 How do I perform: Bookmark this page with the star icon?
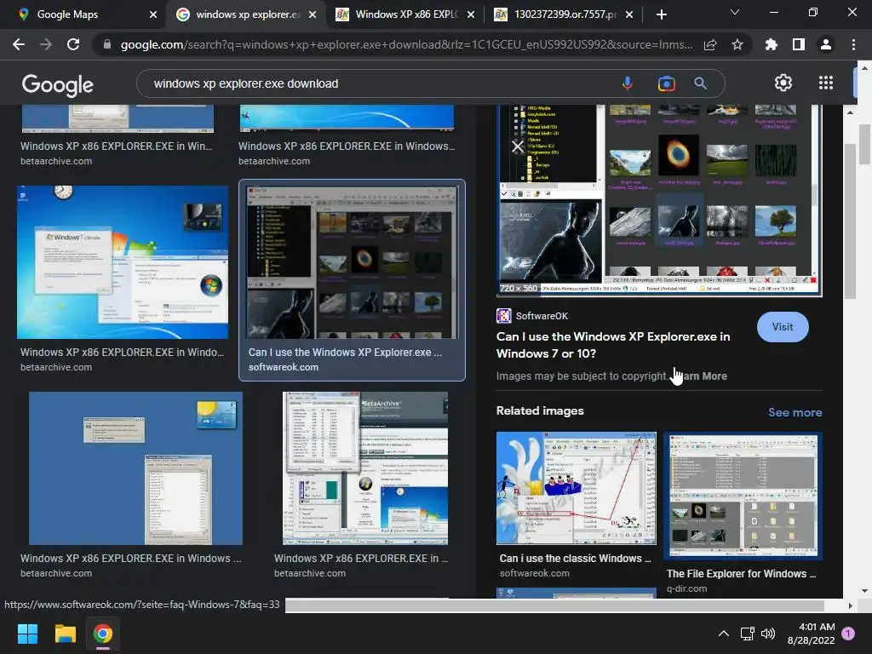pyautogui.click(x=737, y=44)
